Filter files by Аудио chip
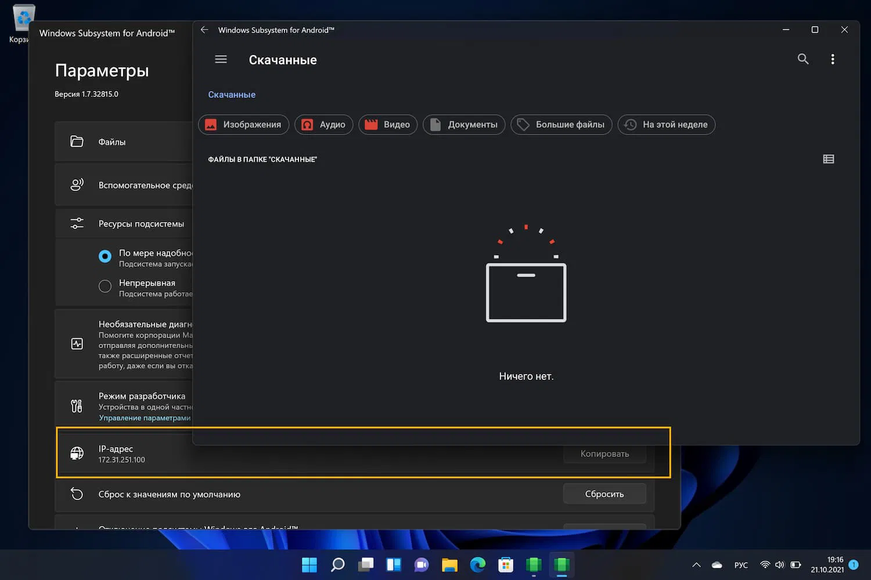 coord(324,125)
